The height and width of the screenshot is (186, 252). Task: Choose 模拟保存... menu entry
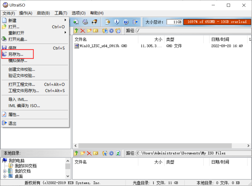35,60
